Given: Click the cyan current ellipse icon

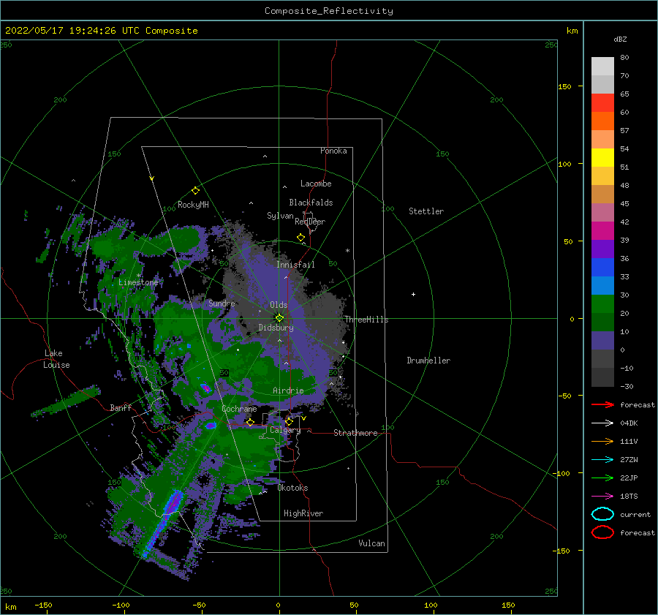Looking at the screenshot, I should point(602,514).
